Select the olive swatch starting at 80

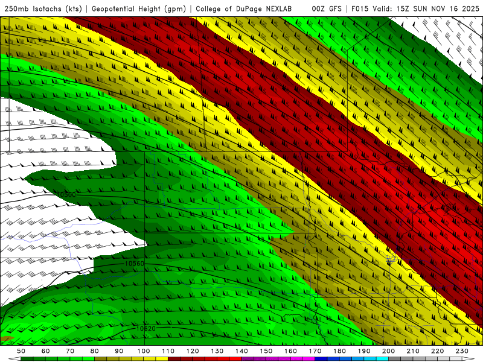coord(101,359)
